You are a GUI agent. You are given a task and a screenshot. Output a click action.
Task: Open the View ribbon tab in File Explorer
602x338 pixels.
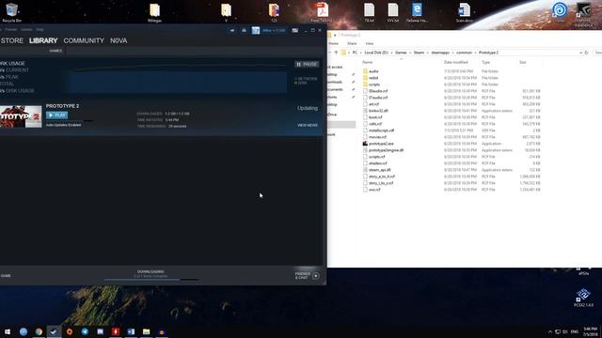(x=370, y=44)
